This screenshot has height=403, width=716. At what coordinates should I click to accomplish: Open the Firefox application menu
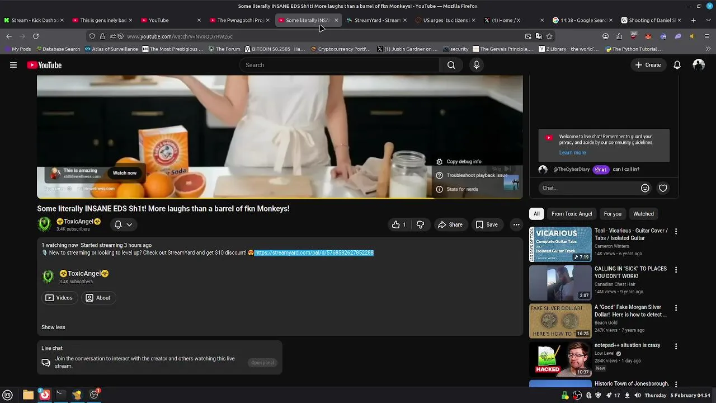706,36
